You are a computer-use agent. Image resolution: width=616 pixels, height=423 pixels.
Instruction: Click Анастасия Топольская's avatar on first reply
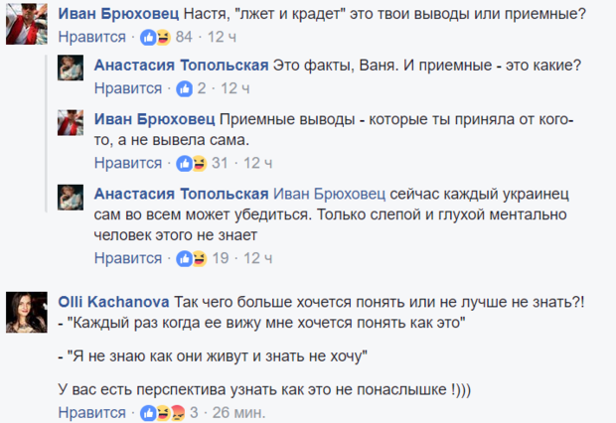point(72,70)
